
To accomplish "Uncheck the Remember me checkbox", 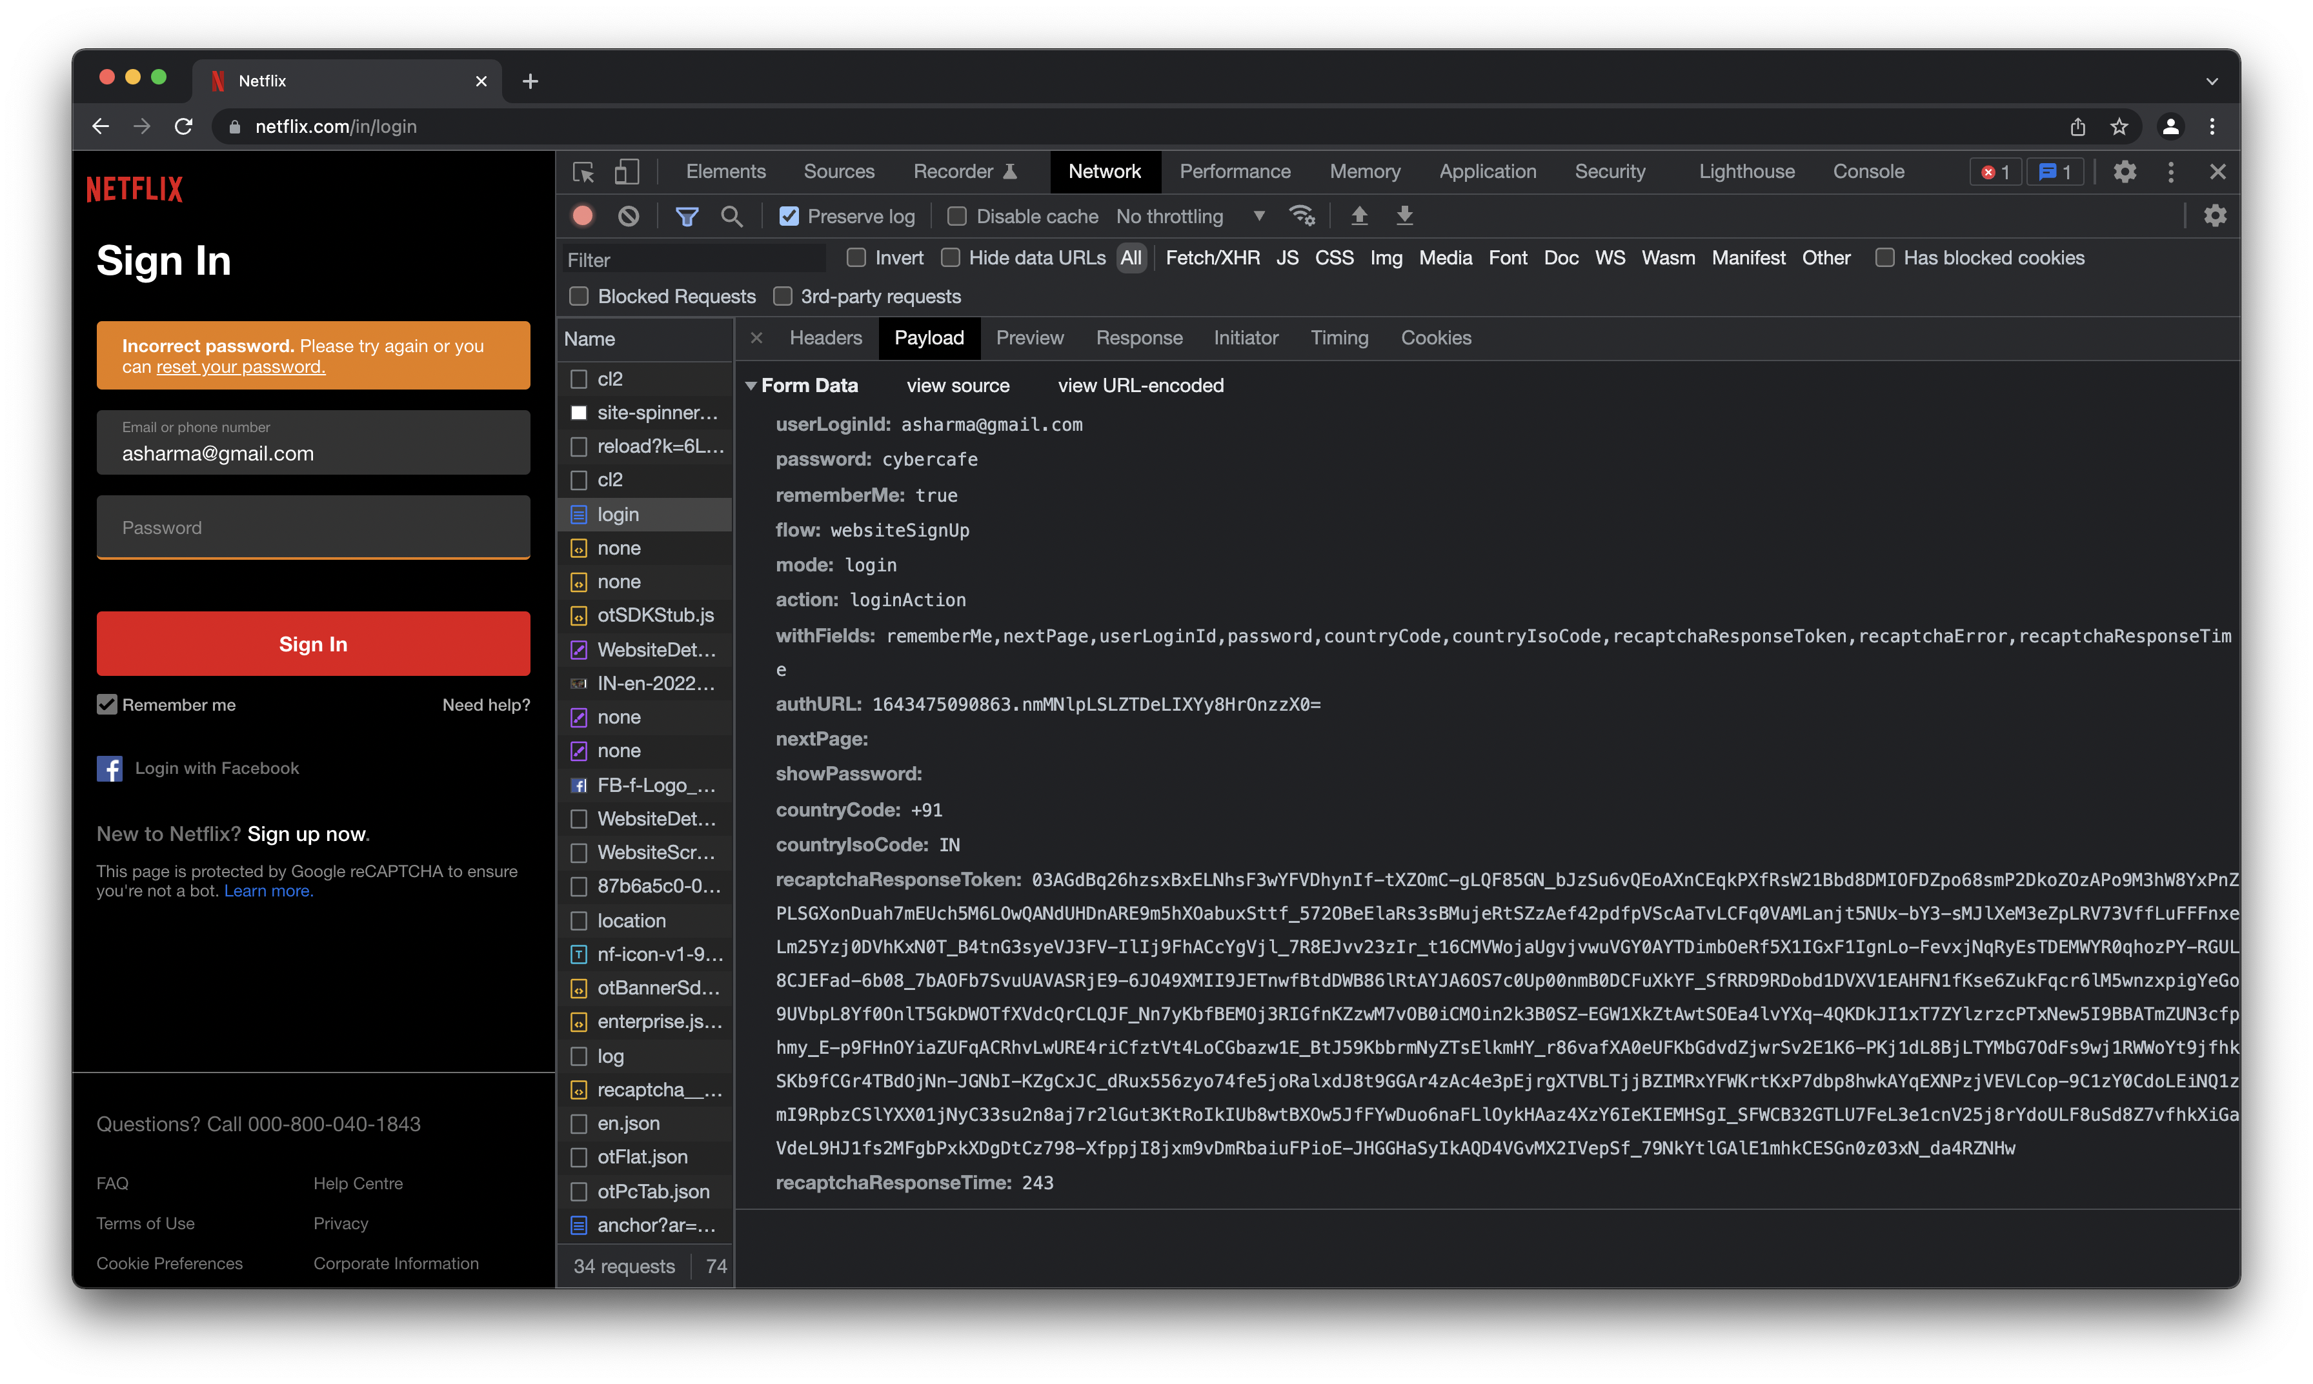I will 107,704.
